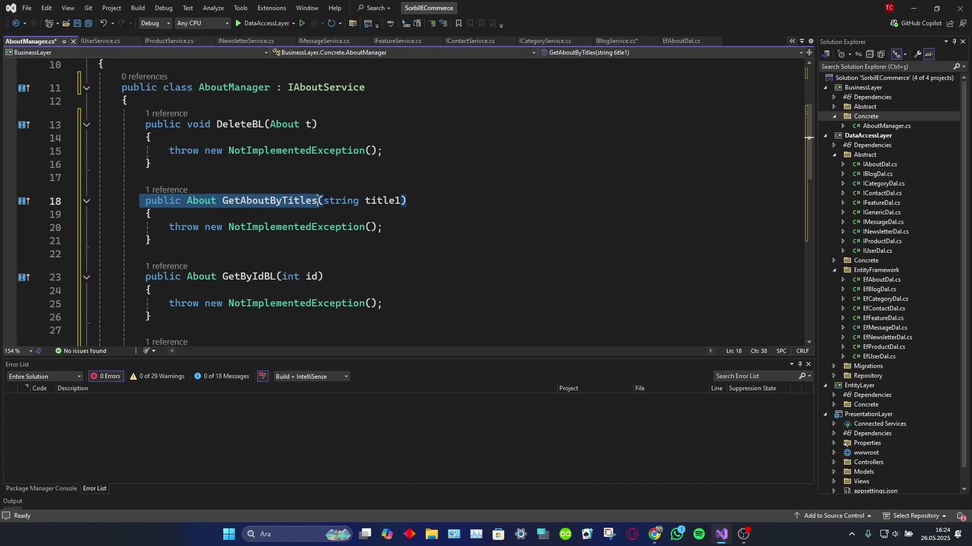The image size is (972, 546).
Task: Click the Navigate Backward arrow in toolbar
Action: pos(16,23)
